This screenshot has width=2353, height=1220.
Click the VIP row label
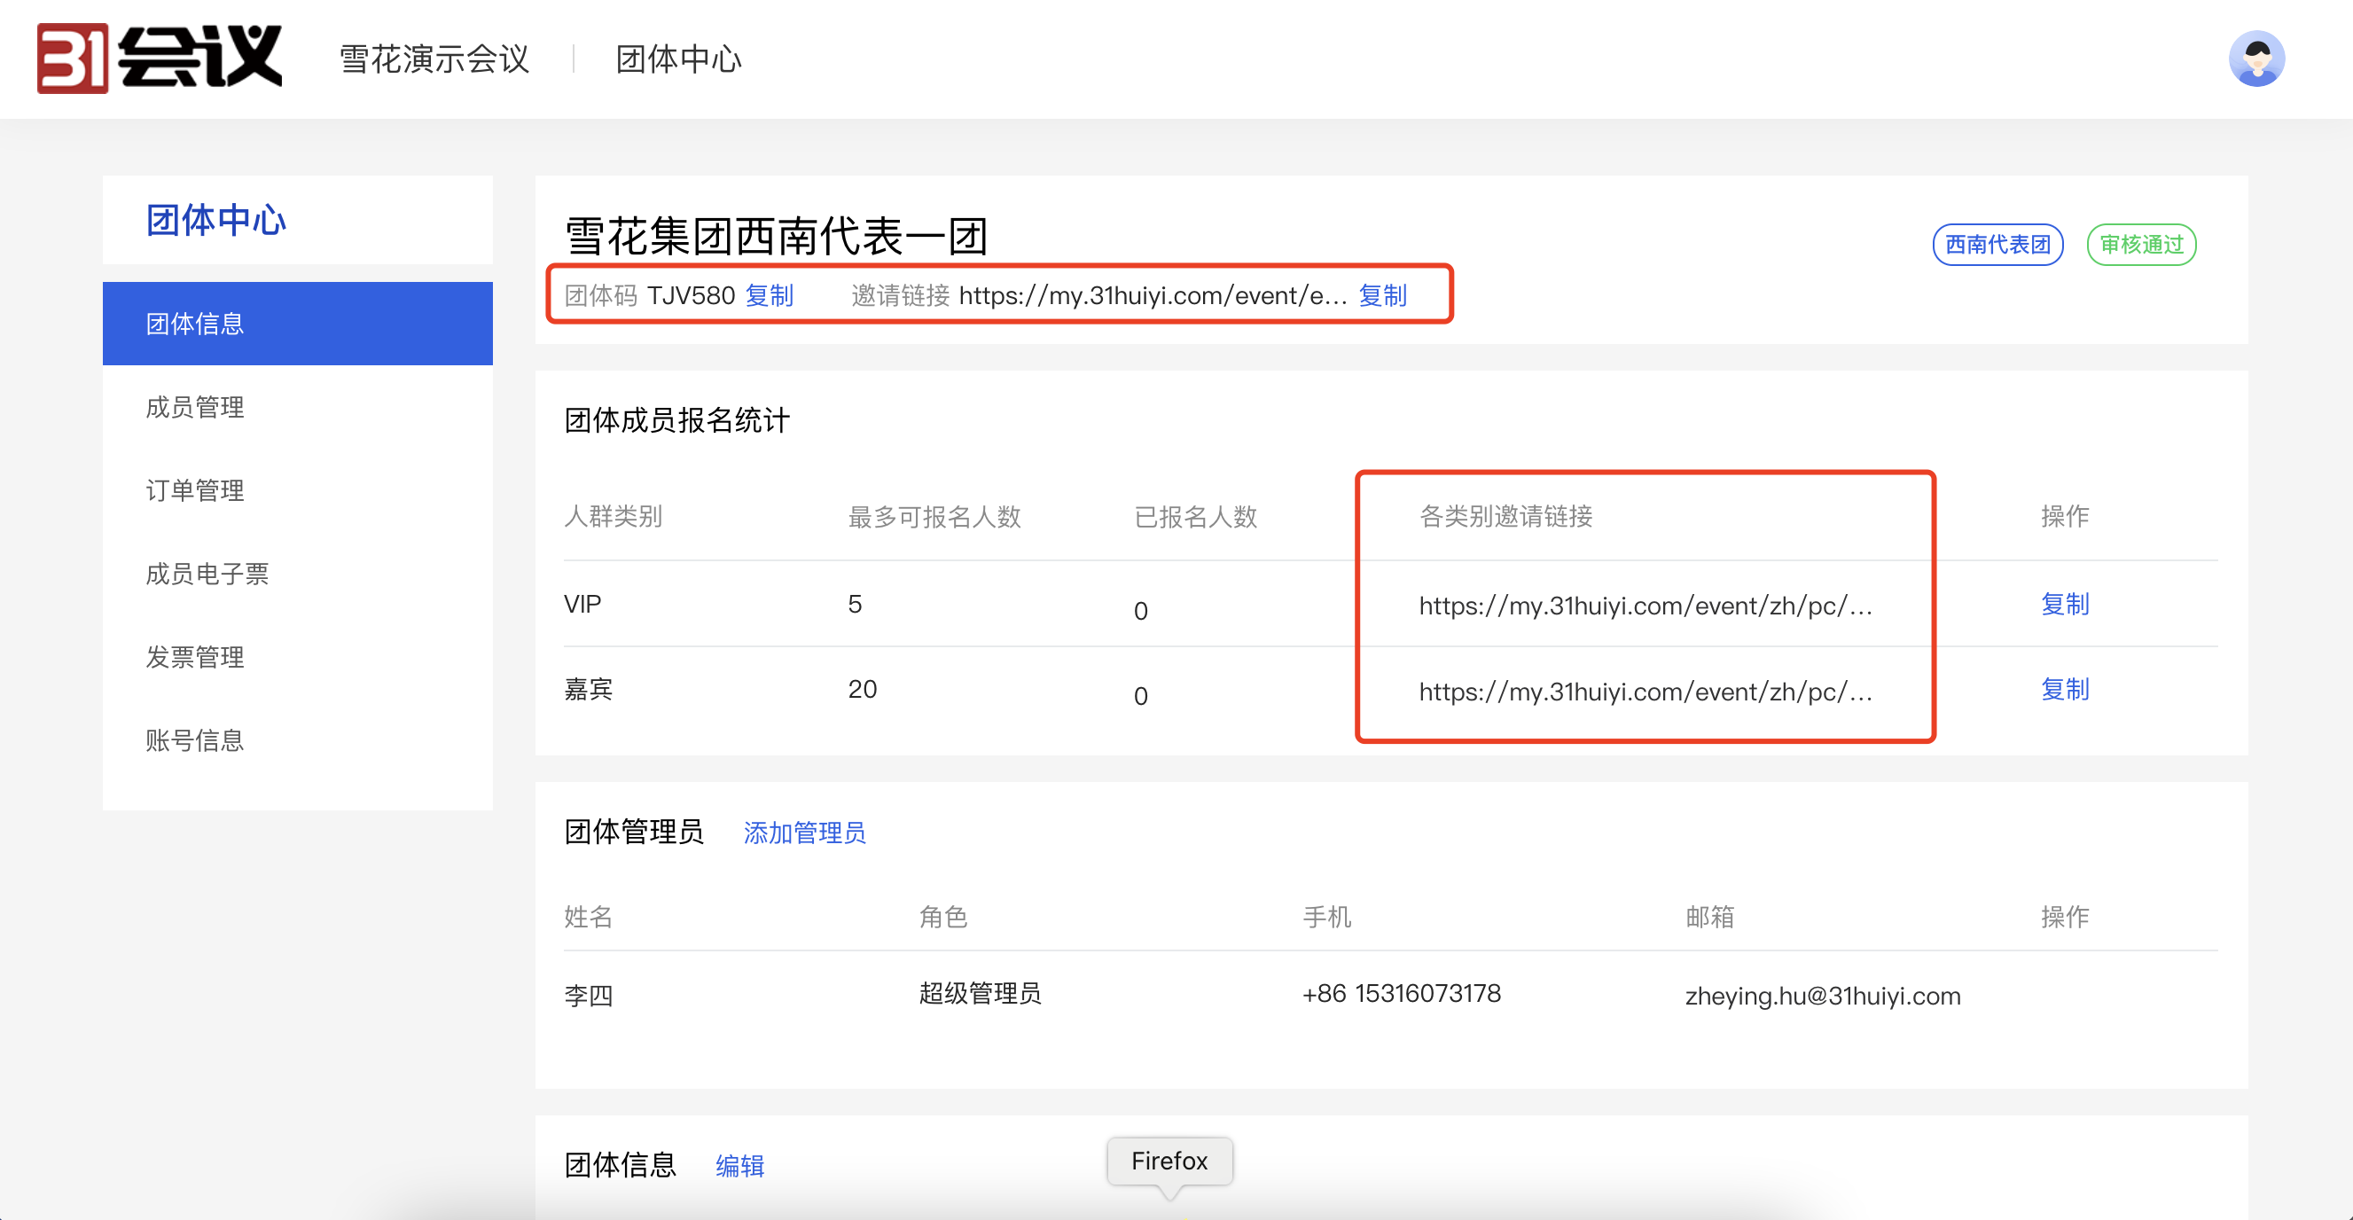pos(582,604)
